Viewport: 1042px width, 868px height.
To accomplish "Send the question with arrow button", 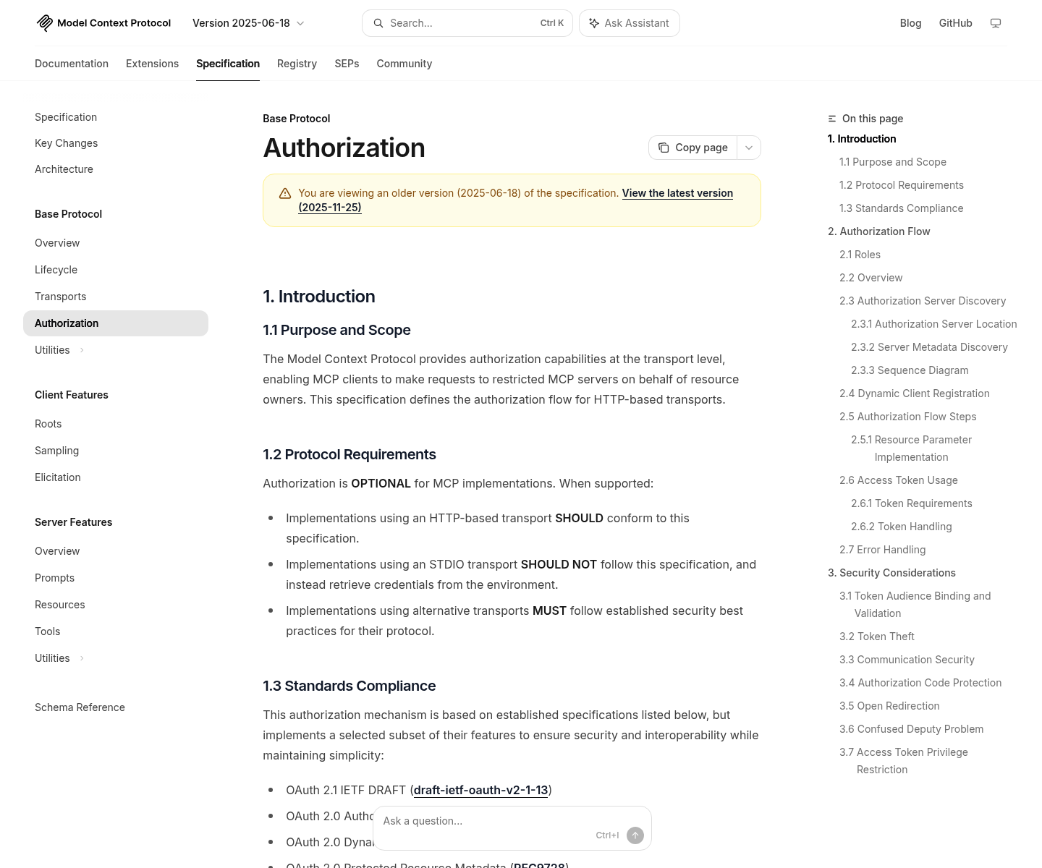I will (x=635, y=835).
